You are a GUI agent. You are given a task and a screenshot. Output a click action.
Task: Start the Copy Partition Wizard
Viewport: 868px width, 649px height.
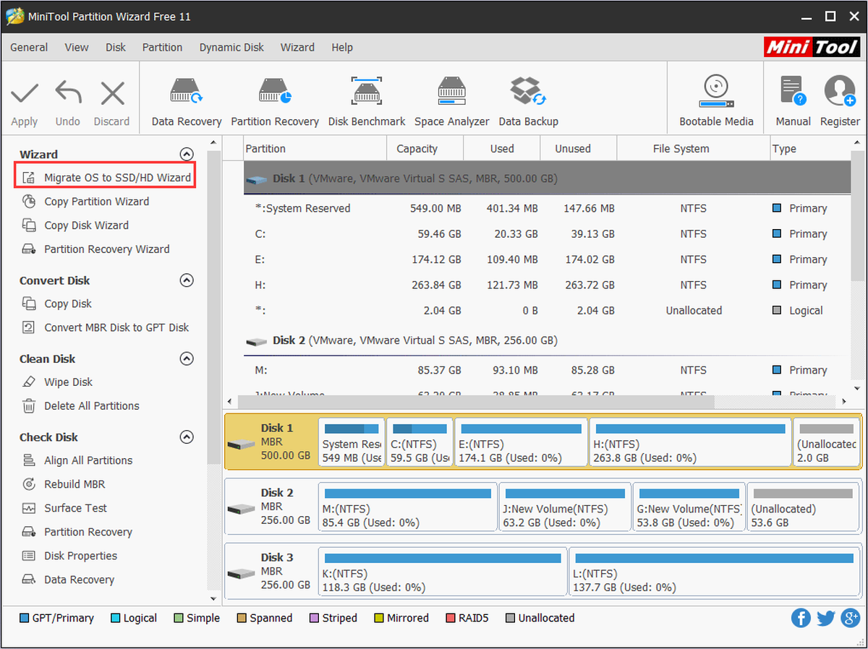point(96,202)
